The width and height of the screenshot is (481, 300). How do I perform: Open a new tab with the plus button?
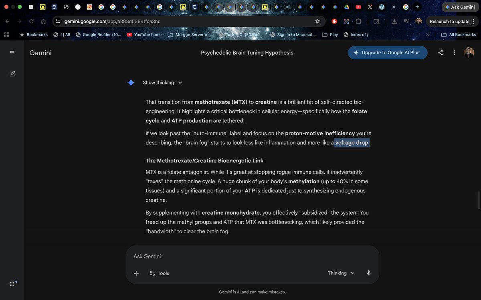[417, 7]
